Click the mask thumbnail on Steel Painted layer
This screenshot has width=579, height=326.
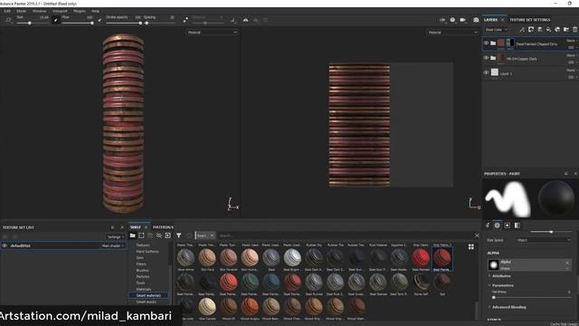(510, 43)
